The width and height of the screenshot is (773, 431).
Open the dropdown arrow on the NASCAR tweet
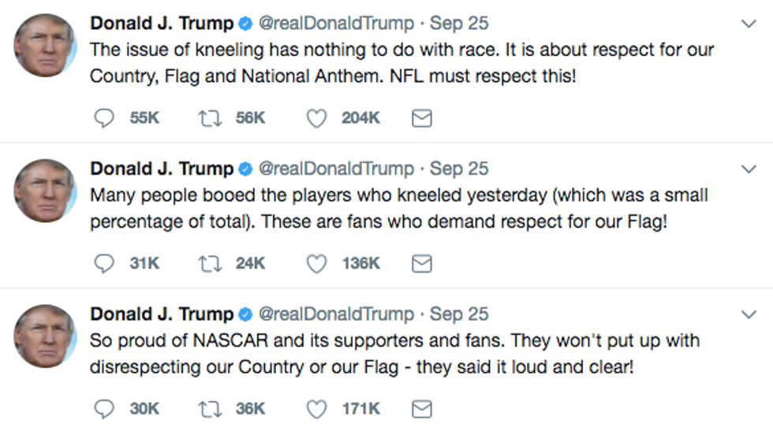(749, 314)
